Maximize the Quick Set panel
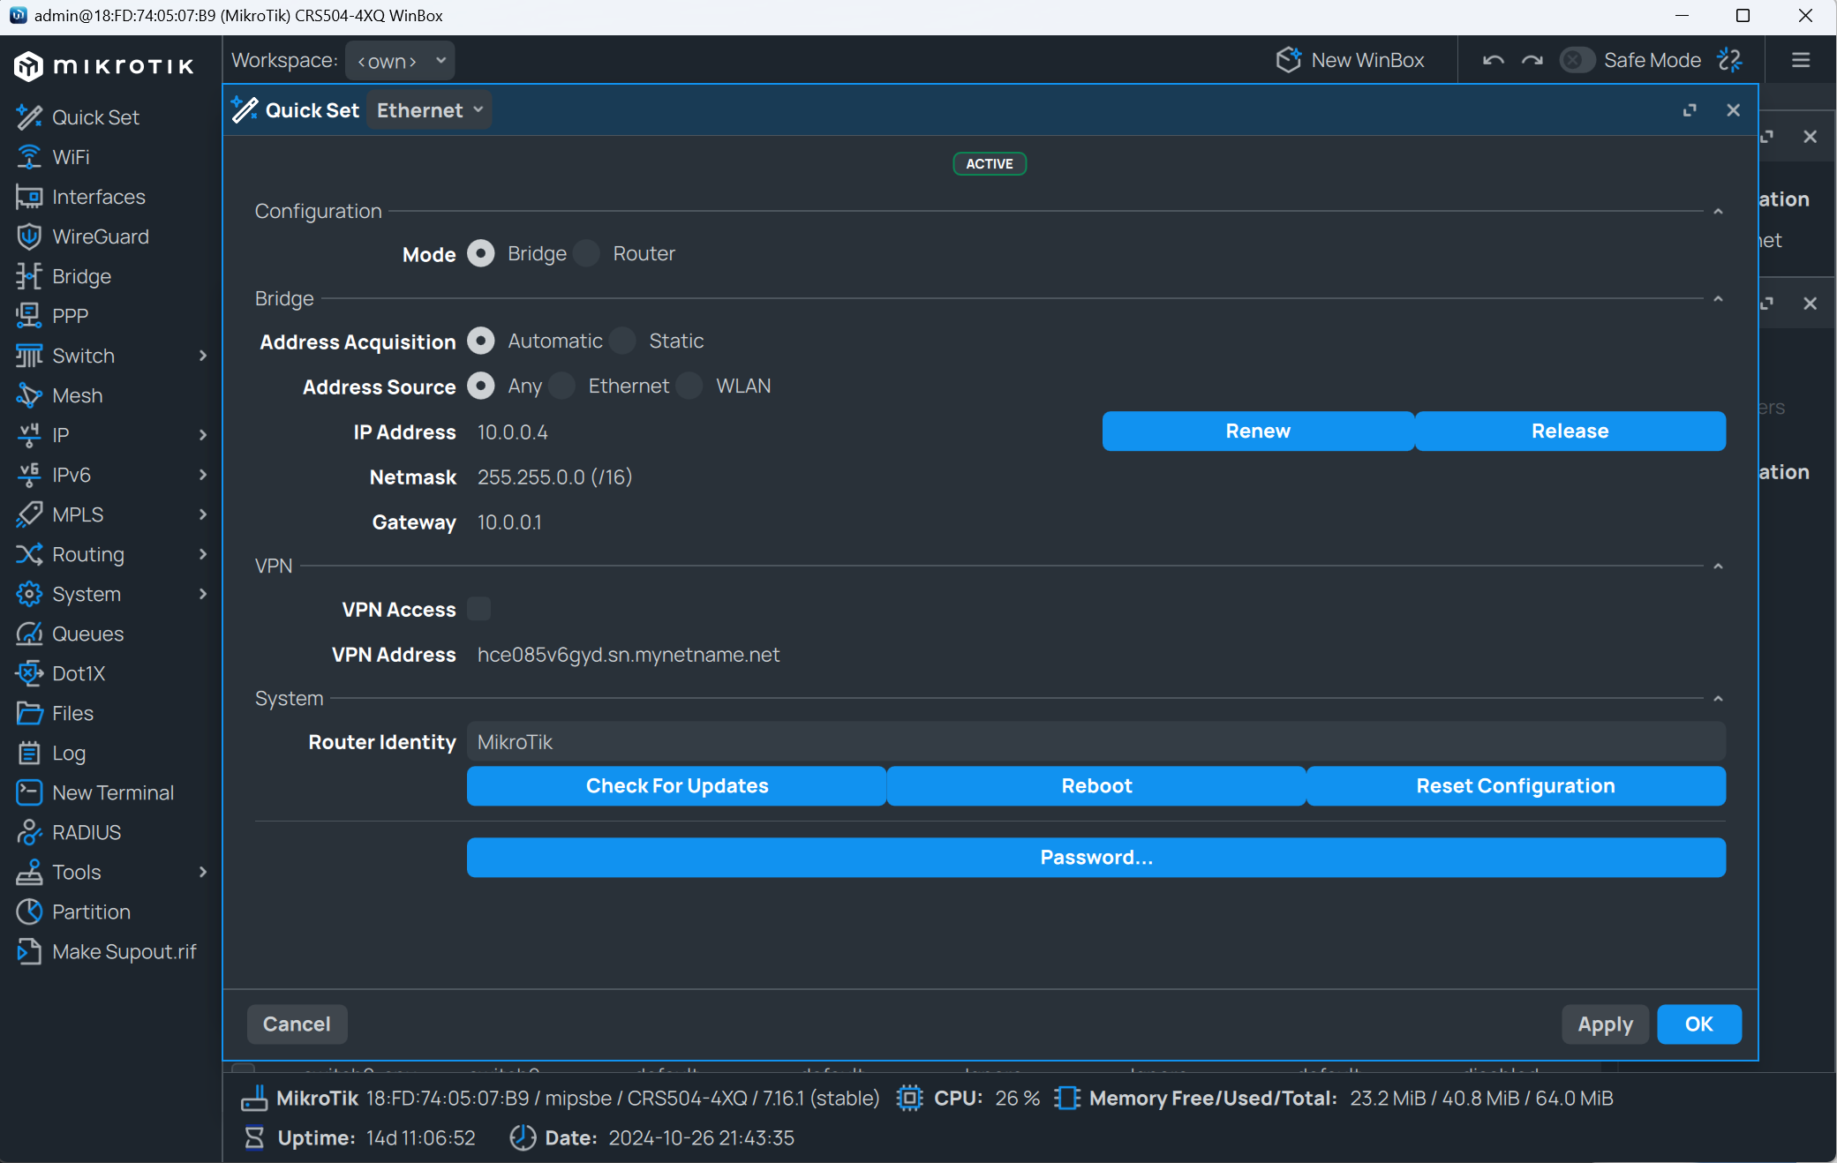The image size is (1837, 1163). pos(1690,110)
